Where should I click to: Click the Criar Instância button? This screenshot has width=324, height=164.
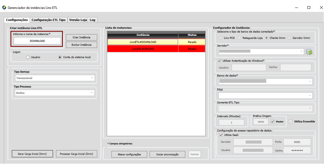coord(81,37)
